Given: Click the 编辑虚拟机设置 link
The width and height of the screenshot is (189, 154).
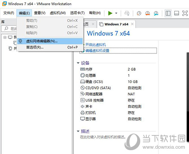Looking at the screenshot, I should (x=97, y=51).
